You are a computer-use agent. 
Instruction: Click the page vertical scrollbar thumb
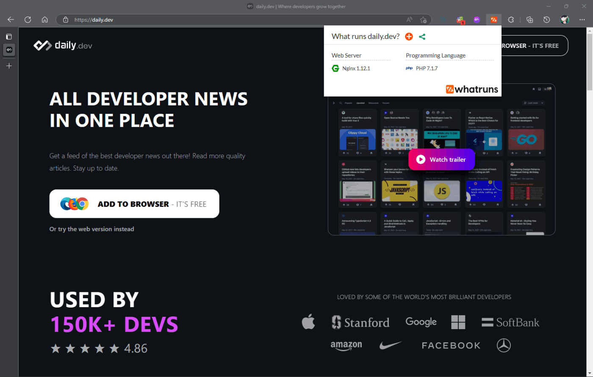click(589, 62)
